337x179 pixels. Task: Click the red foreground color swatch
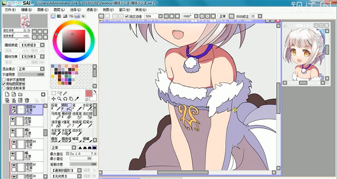click(x=89, y=93)
